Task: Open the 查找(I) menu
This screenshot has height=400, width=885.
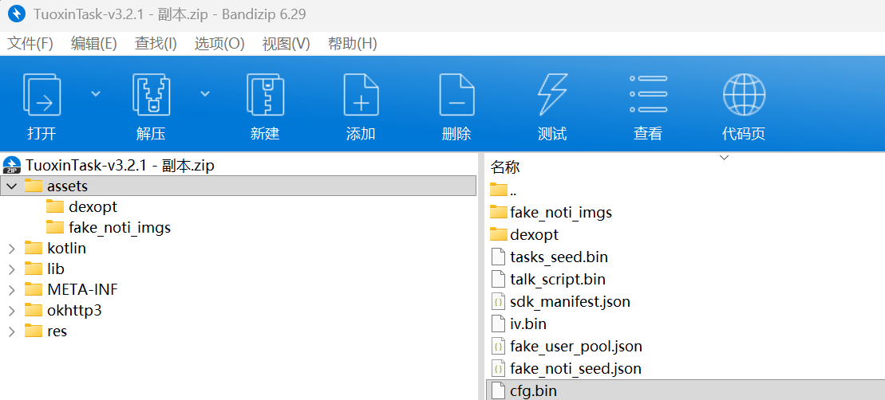Action: (x=156, y=43)
